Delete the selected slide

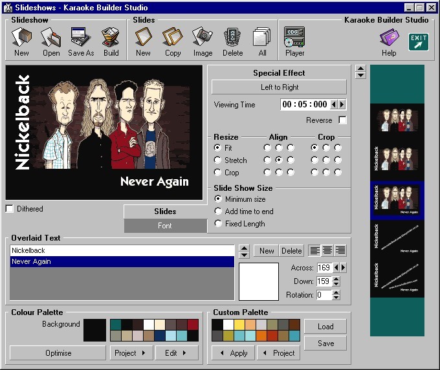232,41
